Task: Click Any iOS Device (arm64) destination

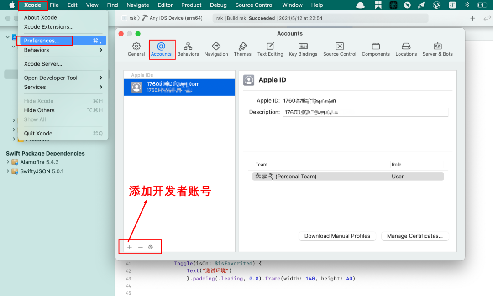Action: point(176,18)
